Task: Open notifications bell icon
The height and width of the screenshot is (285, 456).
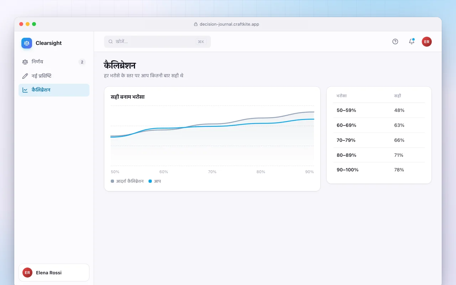Action: point(411,42)
